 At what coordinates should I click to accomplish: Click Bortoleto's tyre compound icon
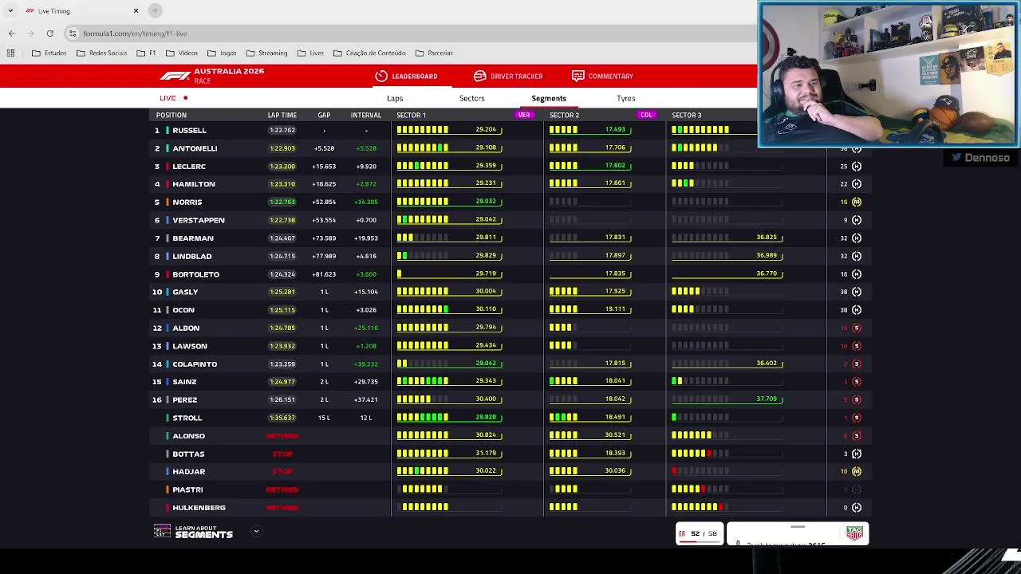856,274
